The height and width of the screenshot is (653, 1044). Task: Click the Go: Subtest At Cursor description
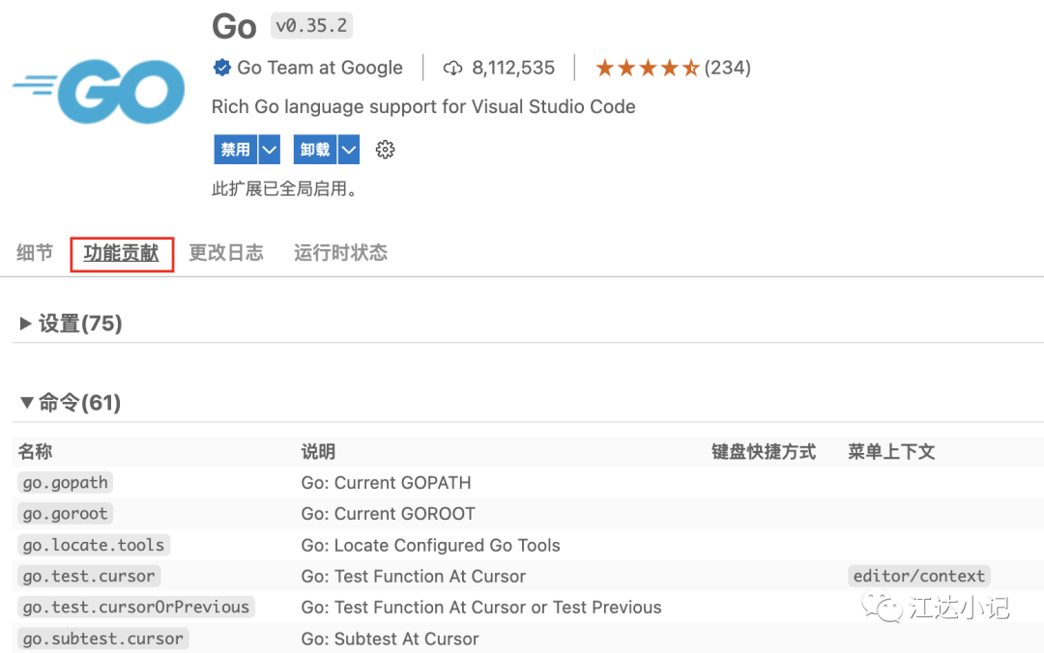[x=391, y=639]
